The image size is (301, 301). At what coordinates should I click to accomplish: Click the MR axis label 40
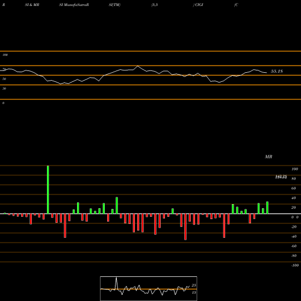(x=293, y=198)
